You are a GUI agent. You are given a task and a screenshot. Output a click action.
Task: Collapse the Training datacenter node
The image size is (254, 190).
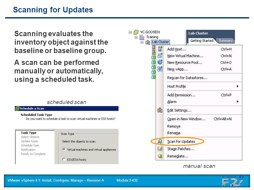click(x=136, y=37)
